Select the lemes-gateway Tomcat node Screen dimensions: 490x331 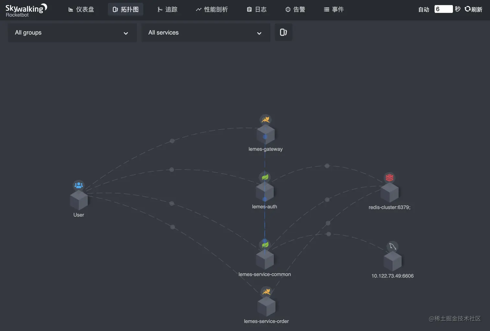tap(265, 134)
